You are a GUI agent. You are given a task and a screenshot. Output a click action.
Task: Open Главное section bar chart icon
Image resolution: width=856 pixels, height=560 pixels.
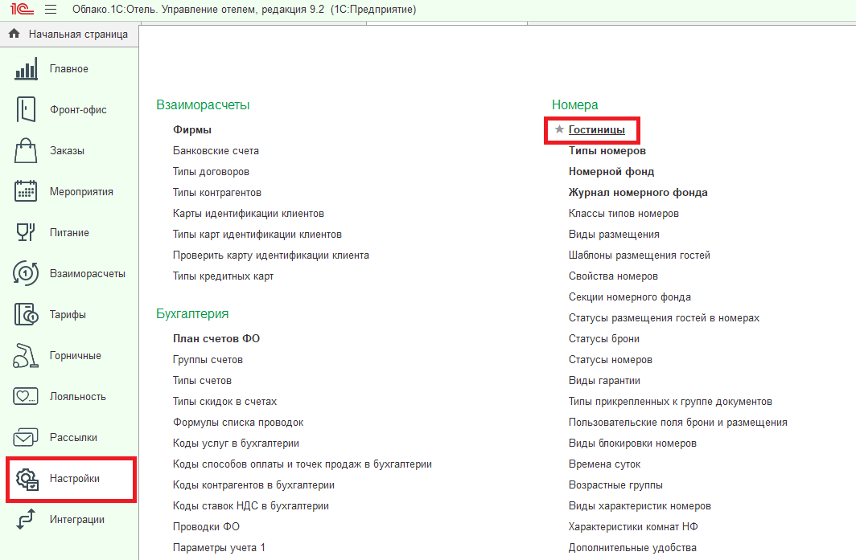pyautogui.click(x=26, y=69)
